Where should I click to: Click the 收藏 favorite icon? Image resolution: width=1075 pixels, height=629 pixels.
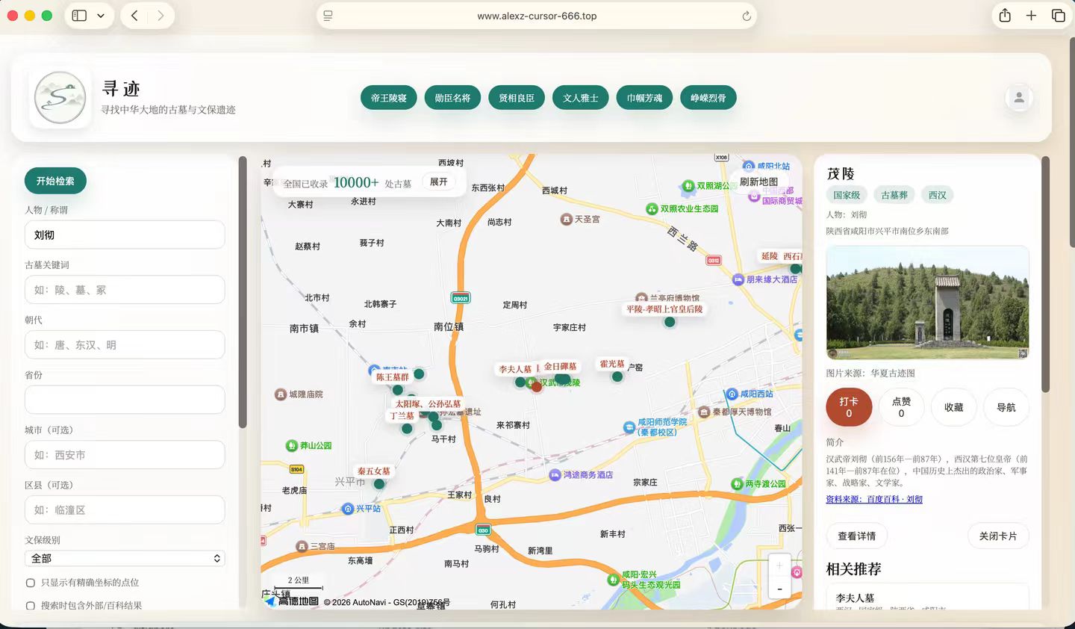click(x=953, y=406)
